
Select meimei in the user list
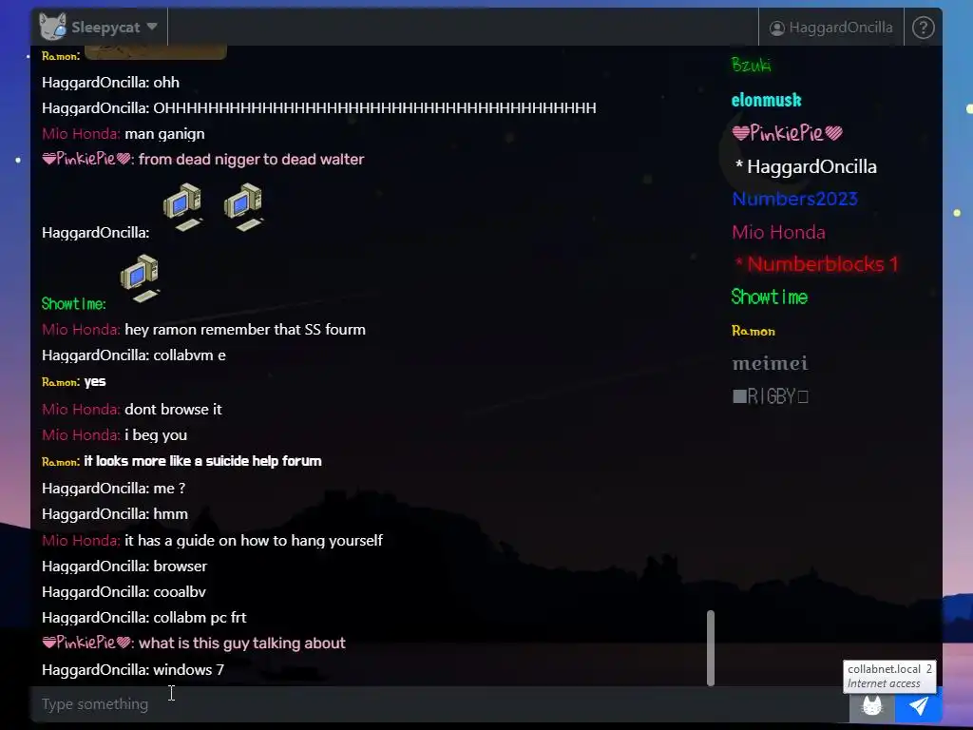point(770,363)
